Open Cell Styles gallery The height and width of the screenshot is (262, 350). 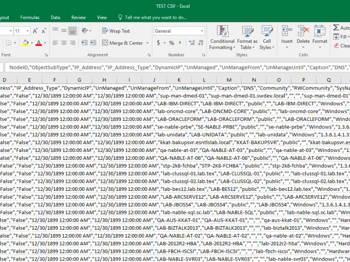coord(267,38)
